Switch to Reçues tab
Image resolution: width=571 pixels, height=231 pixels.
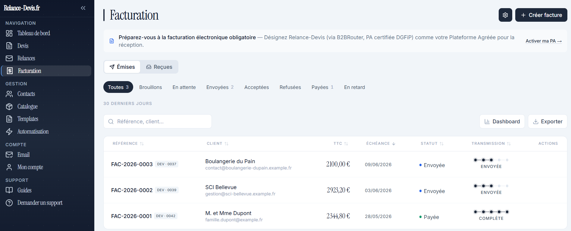[159, 67]
